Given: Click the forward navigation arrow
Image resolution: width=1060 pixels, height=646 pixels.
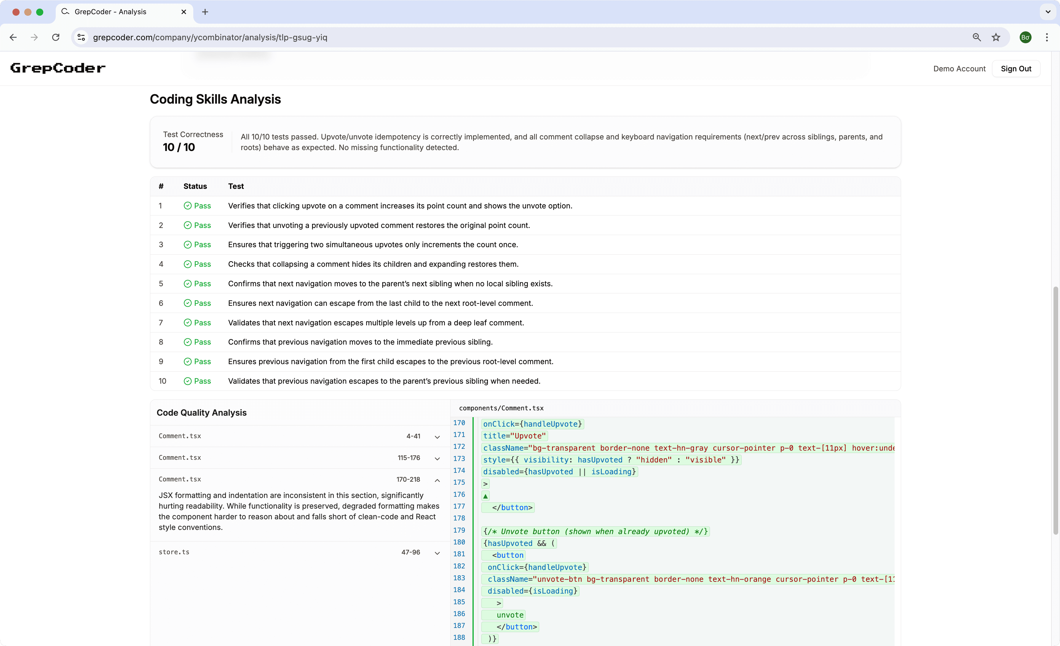Looking at the screenshot, I should pos(34,37).
